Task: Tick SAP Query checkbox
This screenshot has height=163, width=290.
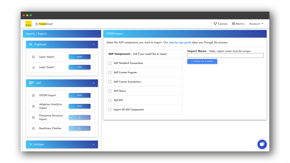Action: [x=110, y=91]
